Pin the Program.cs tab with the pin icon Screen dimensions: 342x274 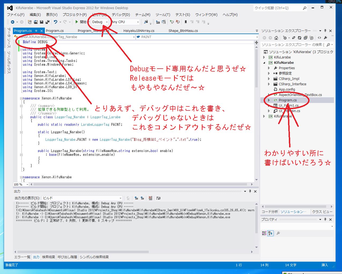[x=36, y=31]
